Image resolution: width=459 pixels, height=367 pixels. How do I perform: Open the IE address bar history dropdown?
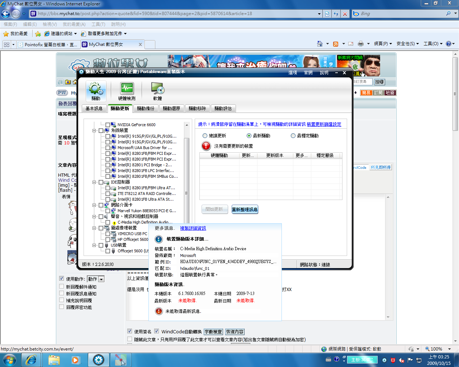[x=319, y=14]
